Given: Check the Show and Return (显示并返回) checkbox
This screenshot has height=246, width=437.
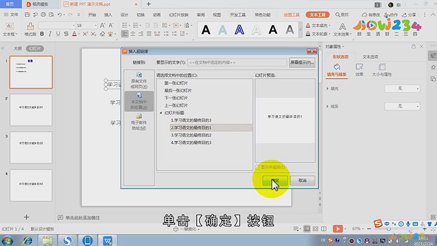Looking at the screenshot, I should click(x=257, y=167).
